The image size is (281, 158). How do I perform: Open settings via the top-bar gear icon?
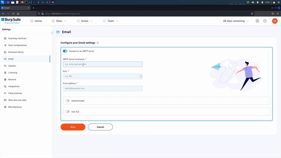click(257, 21)
